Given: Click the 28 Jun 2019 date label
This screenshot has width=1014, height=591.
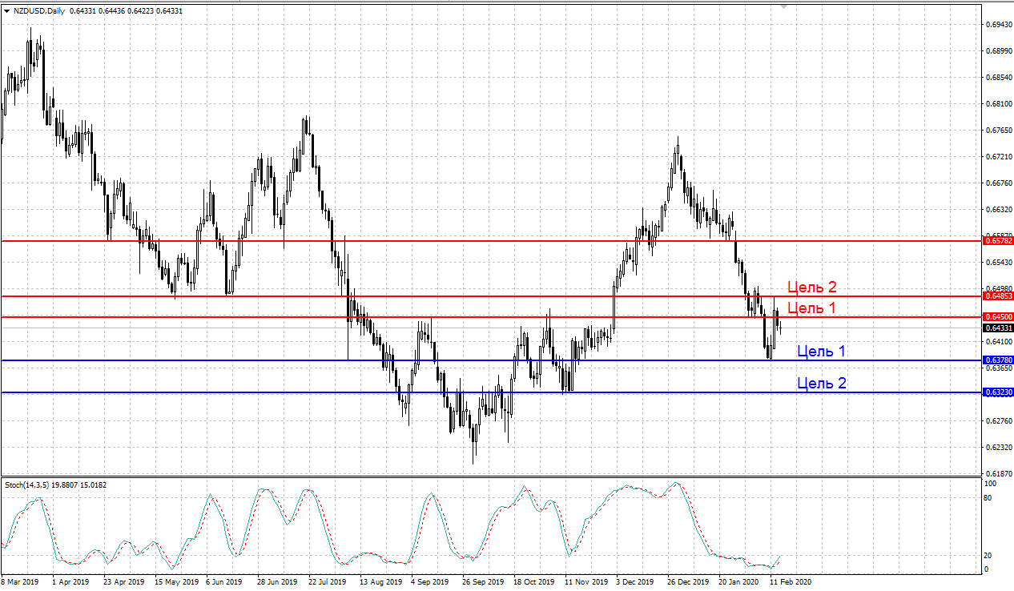Looking at the screenshot, I should tap(278, 581).
